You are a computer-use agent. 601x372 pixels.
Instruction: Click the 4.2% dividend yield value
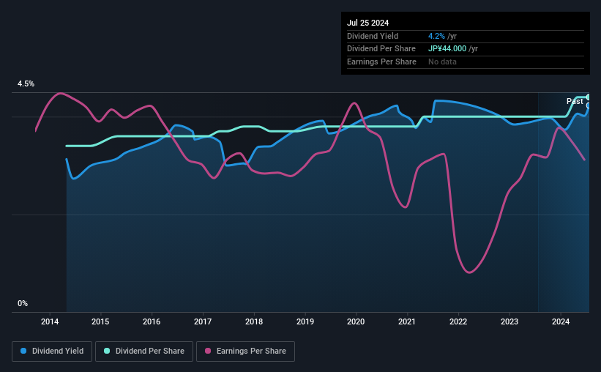click(x=436, y=36)
